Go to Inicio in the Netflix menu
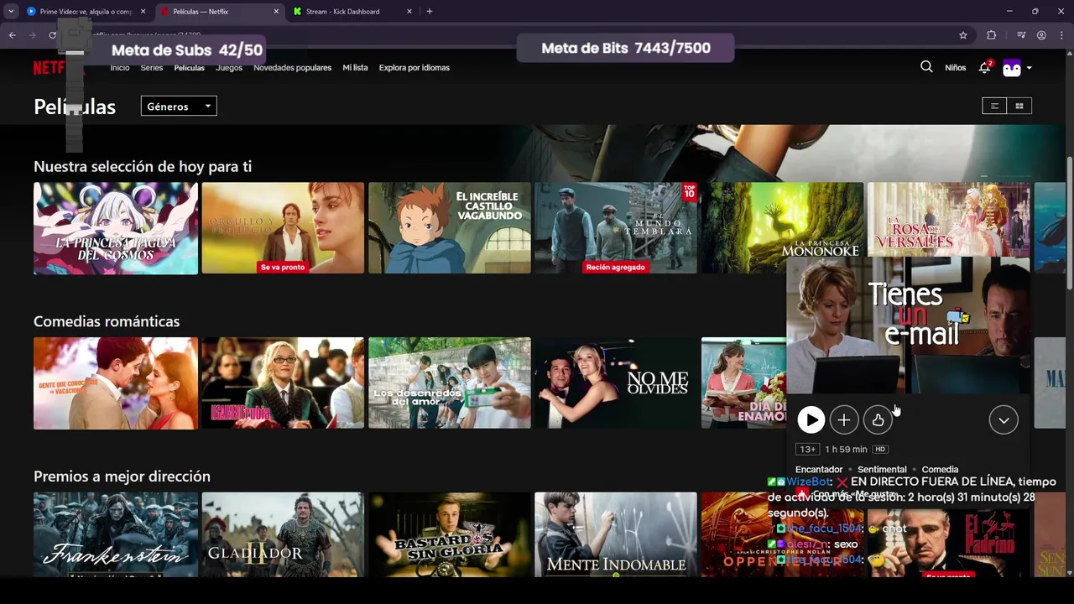 point(120,68)
